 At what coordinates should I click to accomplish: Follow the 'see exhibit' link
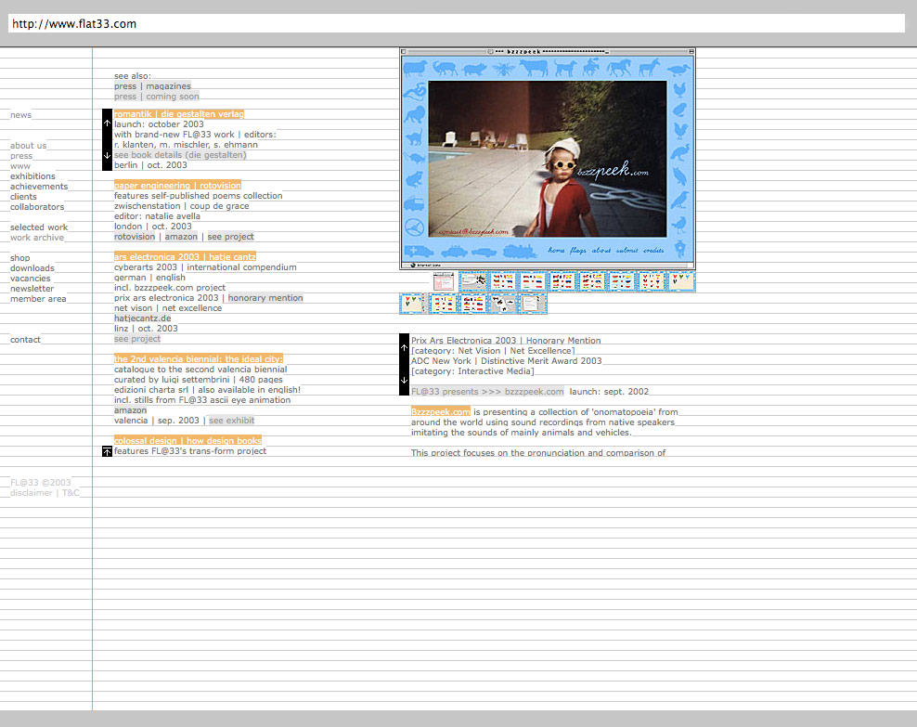coord(232,421)
